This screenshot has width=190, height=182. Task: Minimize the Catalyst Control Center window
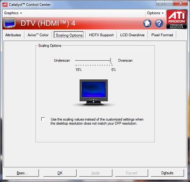[x=160, y=4]
